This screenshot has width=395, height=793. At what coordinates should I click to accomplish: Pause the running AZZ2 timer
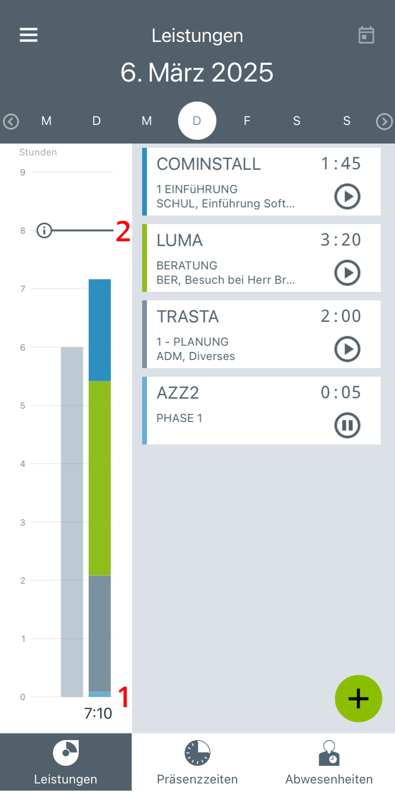point(347,425)
